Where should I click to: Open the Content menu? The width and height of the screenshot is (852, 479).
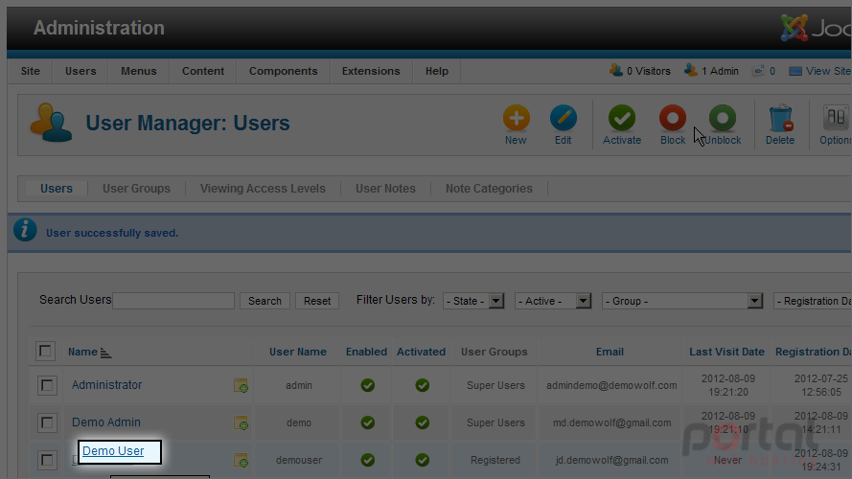tap(203, 71)
